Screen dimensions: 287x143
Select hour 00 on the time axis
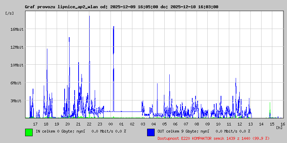(x=110, y=124)
